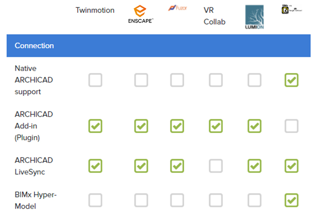The width and height of the screenshot is (320, 216).
Task: Click the Enscape logo in header
Action: click(x=141, y=14)
